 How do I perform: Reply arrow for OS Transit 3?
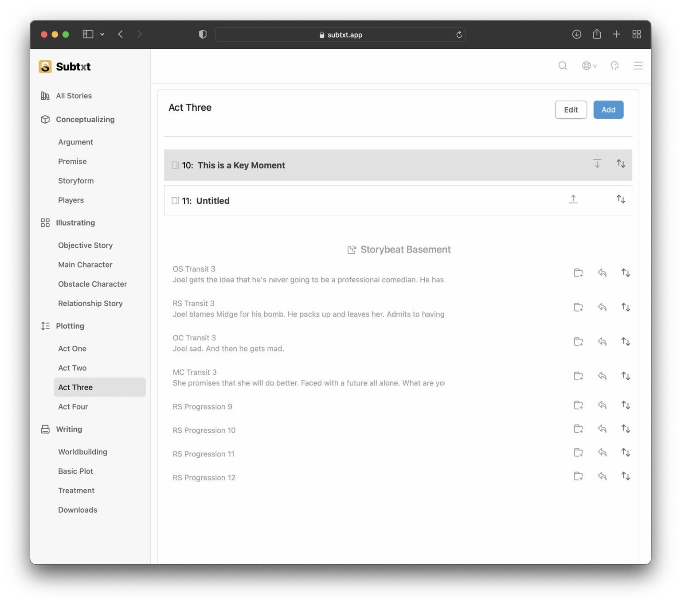[x=602, y=273]
